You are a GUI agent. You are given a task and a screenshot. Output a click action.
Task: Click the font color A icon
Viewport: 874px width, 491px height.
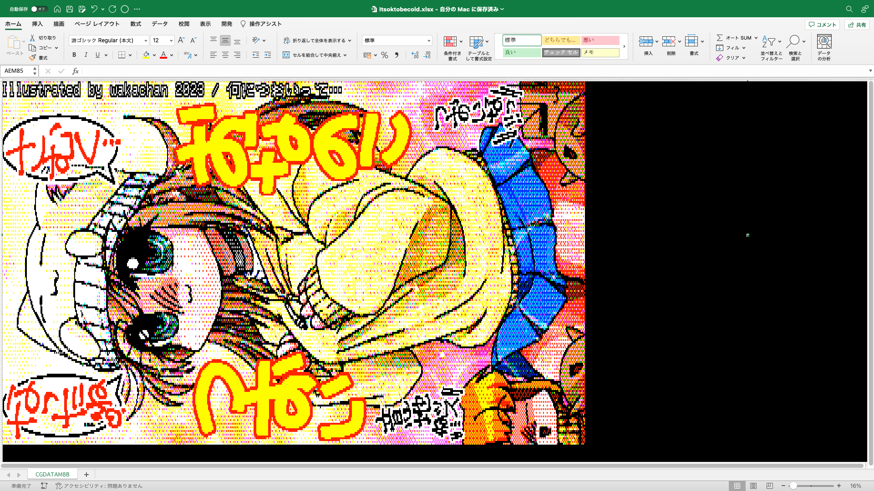(x=163, y=55)
